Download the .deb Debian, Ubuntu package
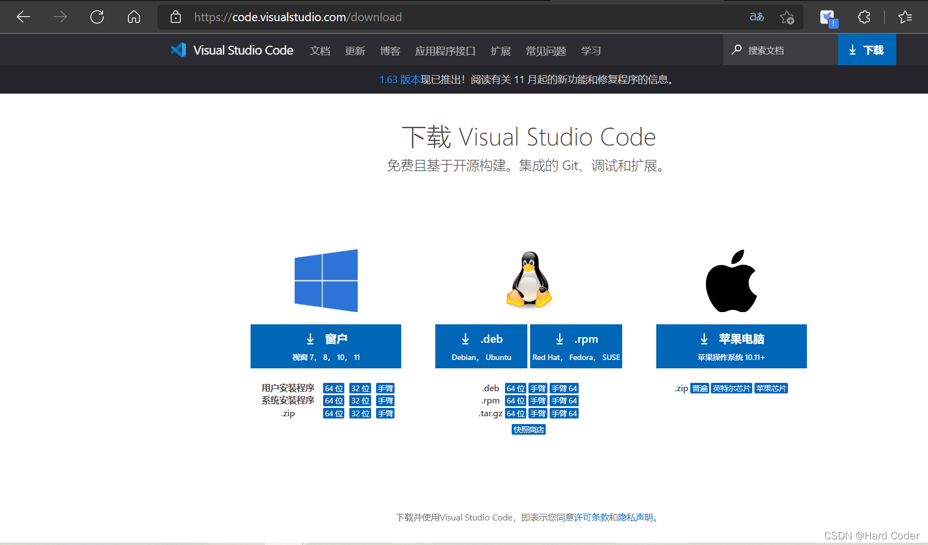The height and width of the screenshot is (545, 928). [x=481, y=346]
